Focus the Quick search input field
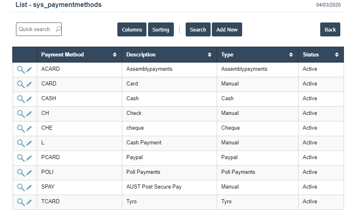Image resolution: width=355 pixels, height=218 pixels. pyautogui.click(x=35, y=29)
